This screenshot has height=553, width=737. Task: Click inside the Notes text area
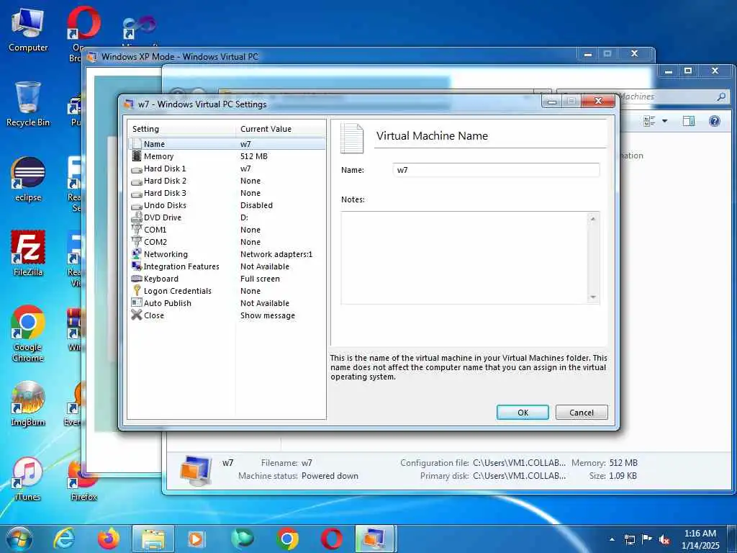click(x=464, y=257)
